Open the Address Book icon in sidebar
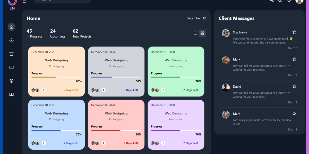The height and width of the screenshot is (154, 309). click(11, 94)
